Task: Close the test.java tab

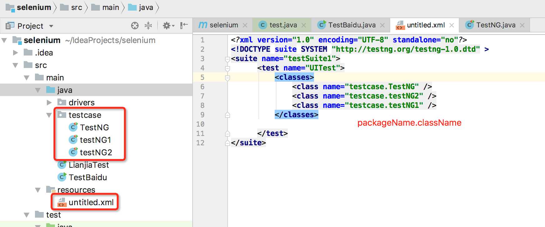Action: pos(304,25)
